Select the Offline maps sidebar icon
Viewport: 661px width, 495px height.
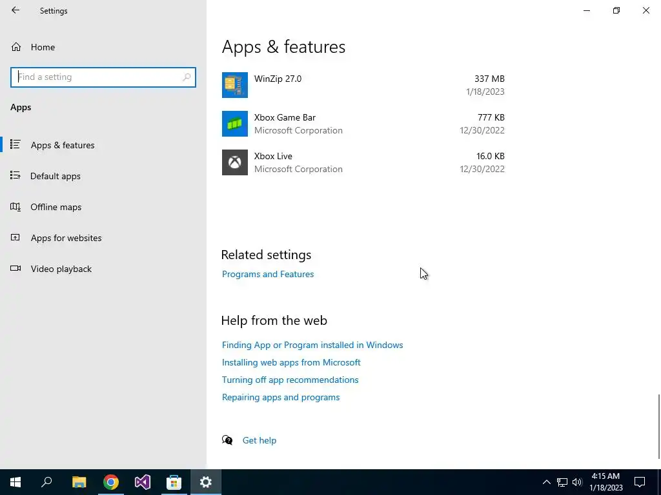point(15,207)
